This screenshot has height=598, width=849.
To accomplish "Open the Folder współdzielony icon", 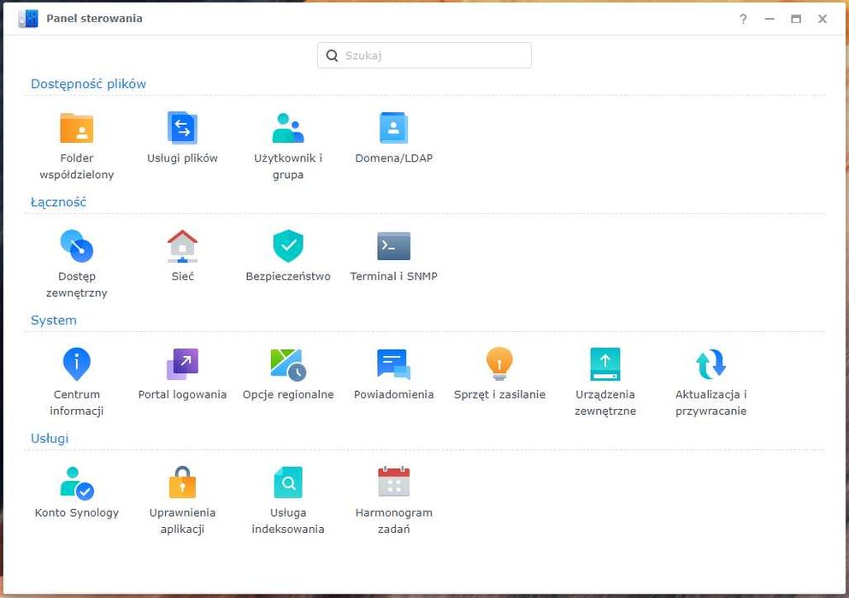I will coord(76,128).
